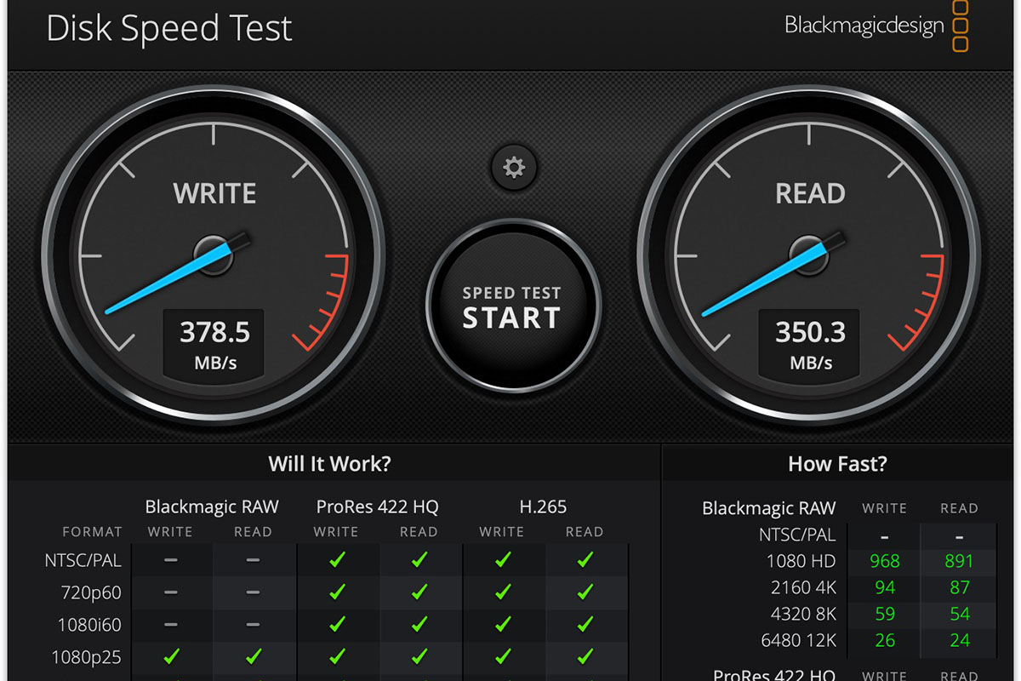Click the 720p60 row label
This screenshot has height=681, width=1021.
pos(91,592)
